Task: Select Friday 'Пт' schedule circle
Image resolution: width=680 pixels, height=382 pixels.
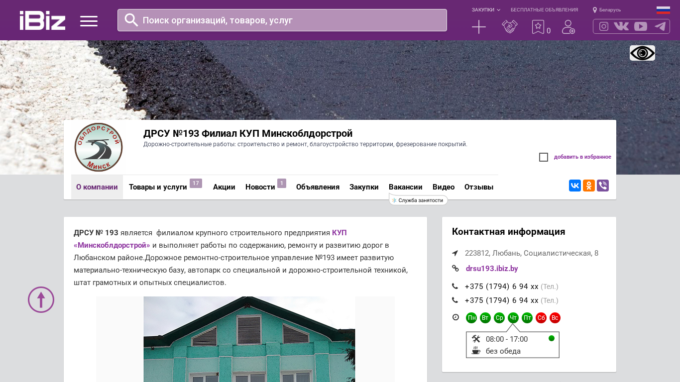Action: [527, 318]
